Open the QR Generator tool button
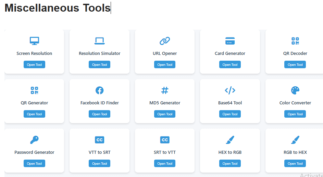This screenshot has width=323, height=177. [34, 114]
